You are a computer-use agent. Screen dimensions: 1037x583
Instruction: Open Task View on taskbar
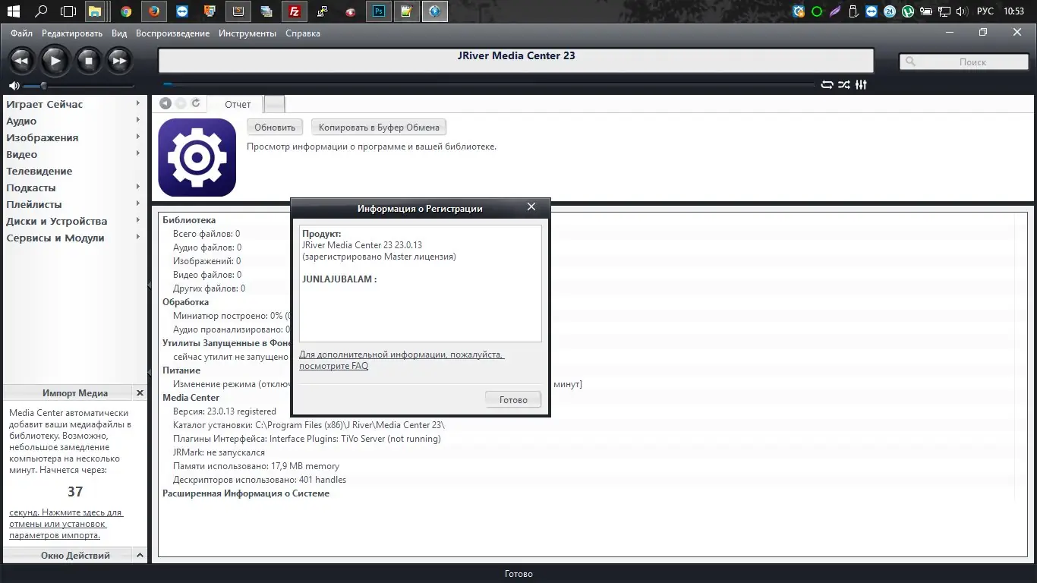(68, 11)
